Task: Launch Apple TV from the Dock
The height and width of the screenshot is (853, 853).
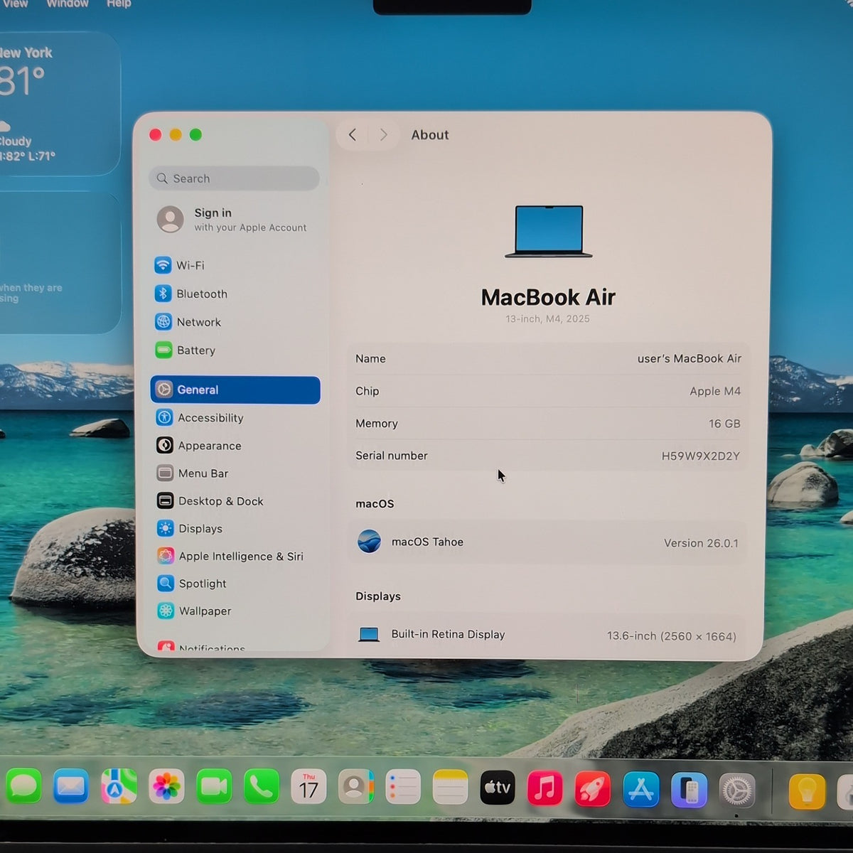Action: pyautogui.click(x=498, y=788)
